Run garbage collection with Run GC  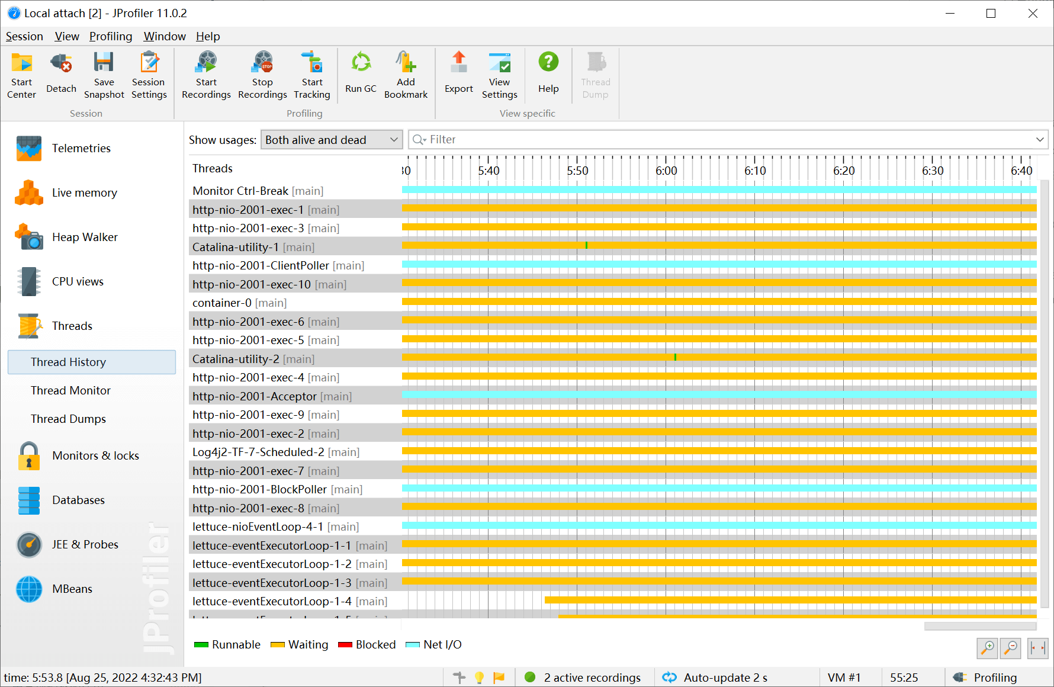361,75
